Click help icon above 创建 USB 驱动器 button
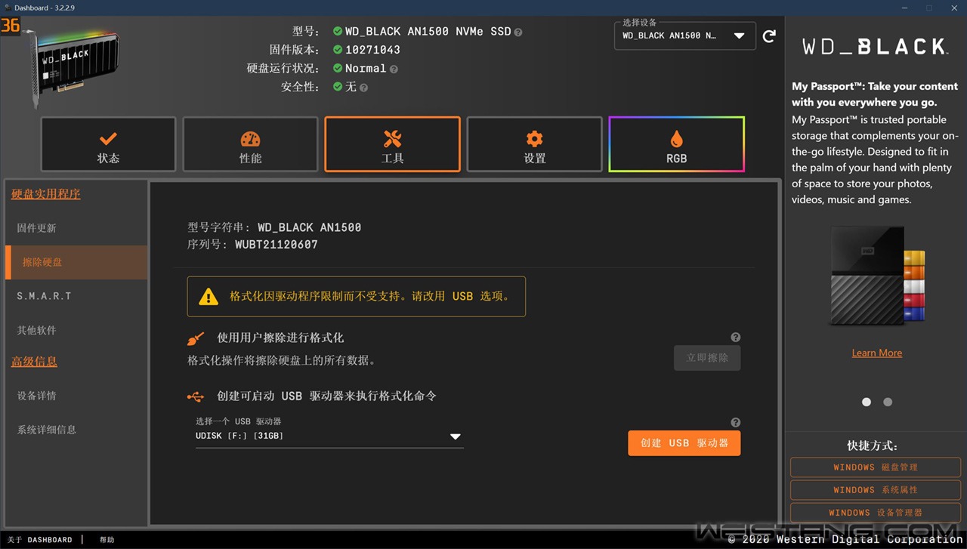967x549 pixels. pos(736,423)
